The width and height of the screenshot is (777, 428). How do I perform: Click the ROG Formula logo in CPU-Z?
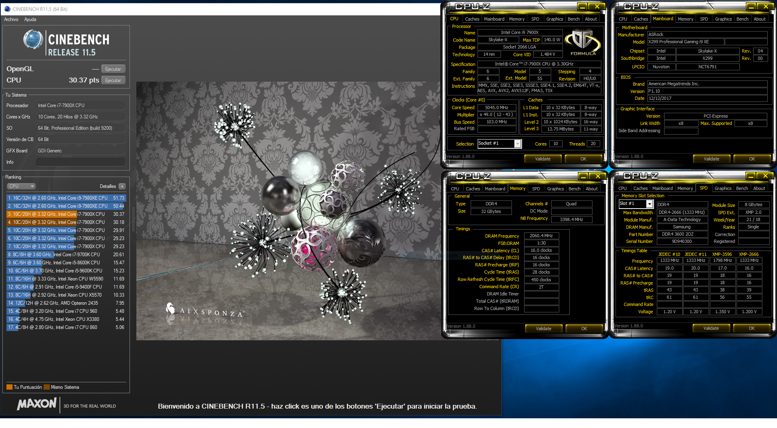583,42
